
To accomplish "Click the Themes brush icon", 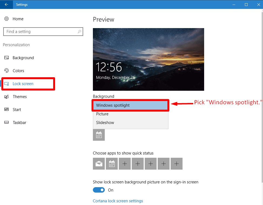I will click(6, 97).
